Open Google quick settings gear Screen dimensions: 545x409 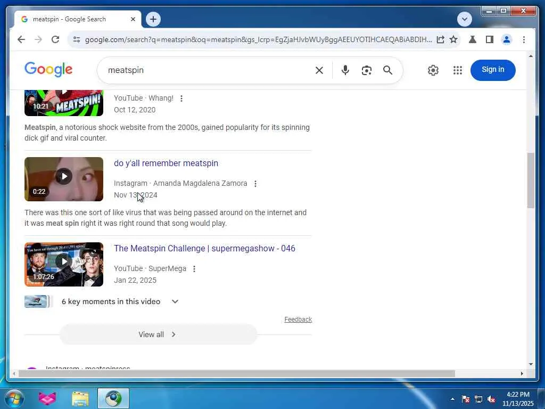click(x=433, y=70)
